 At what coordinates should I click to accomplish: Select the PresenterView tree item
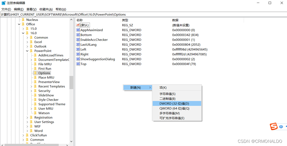[49, 82]
